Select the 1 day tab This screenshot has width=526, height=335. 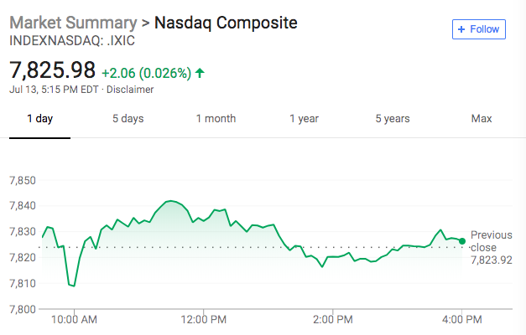point(39,119)
